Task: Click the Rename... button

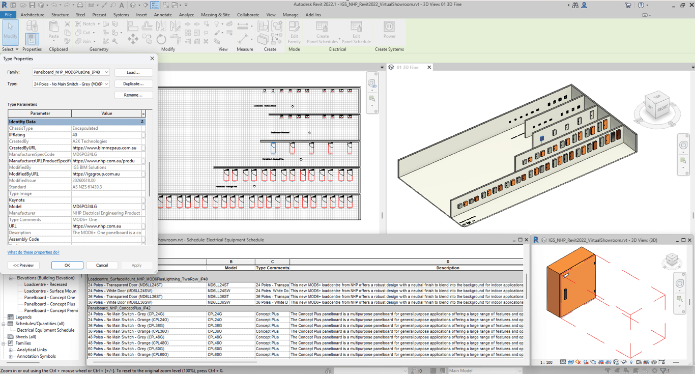Action: coord(133,95)
